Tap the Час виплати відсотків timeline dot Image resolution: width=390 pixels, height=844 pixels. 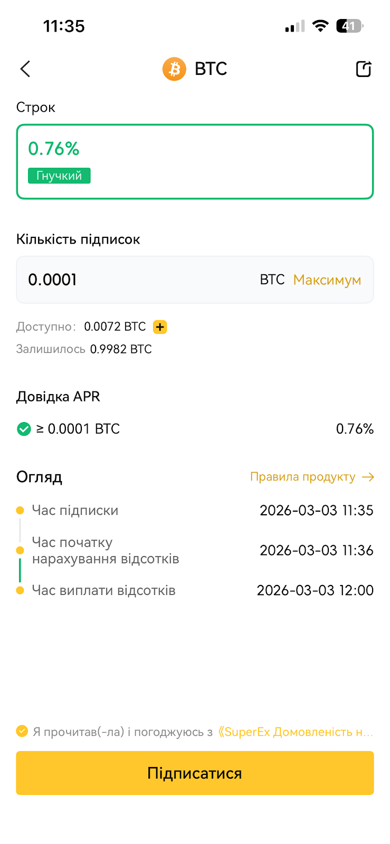tap(20, 590)
